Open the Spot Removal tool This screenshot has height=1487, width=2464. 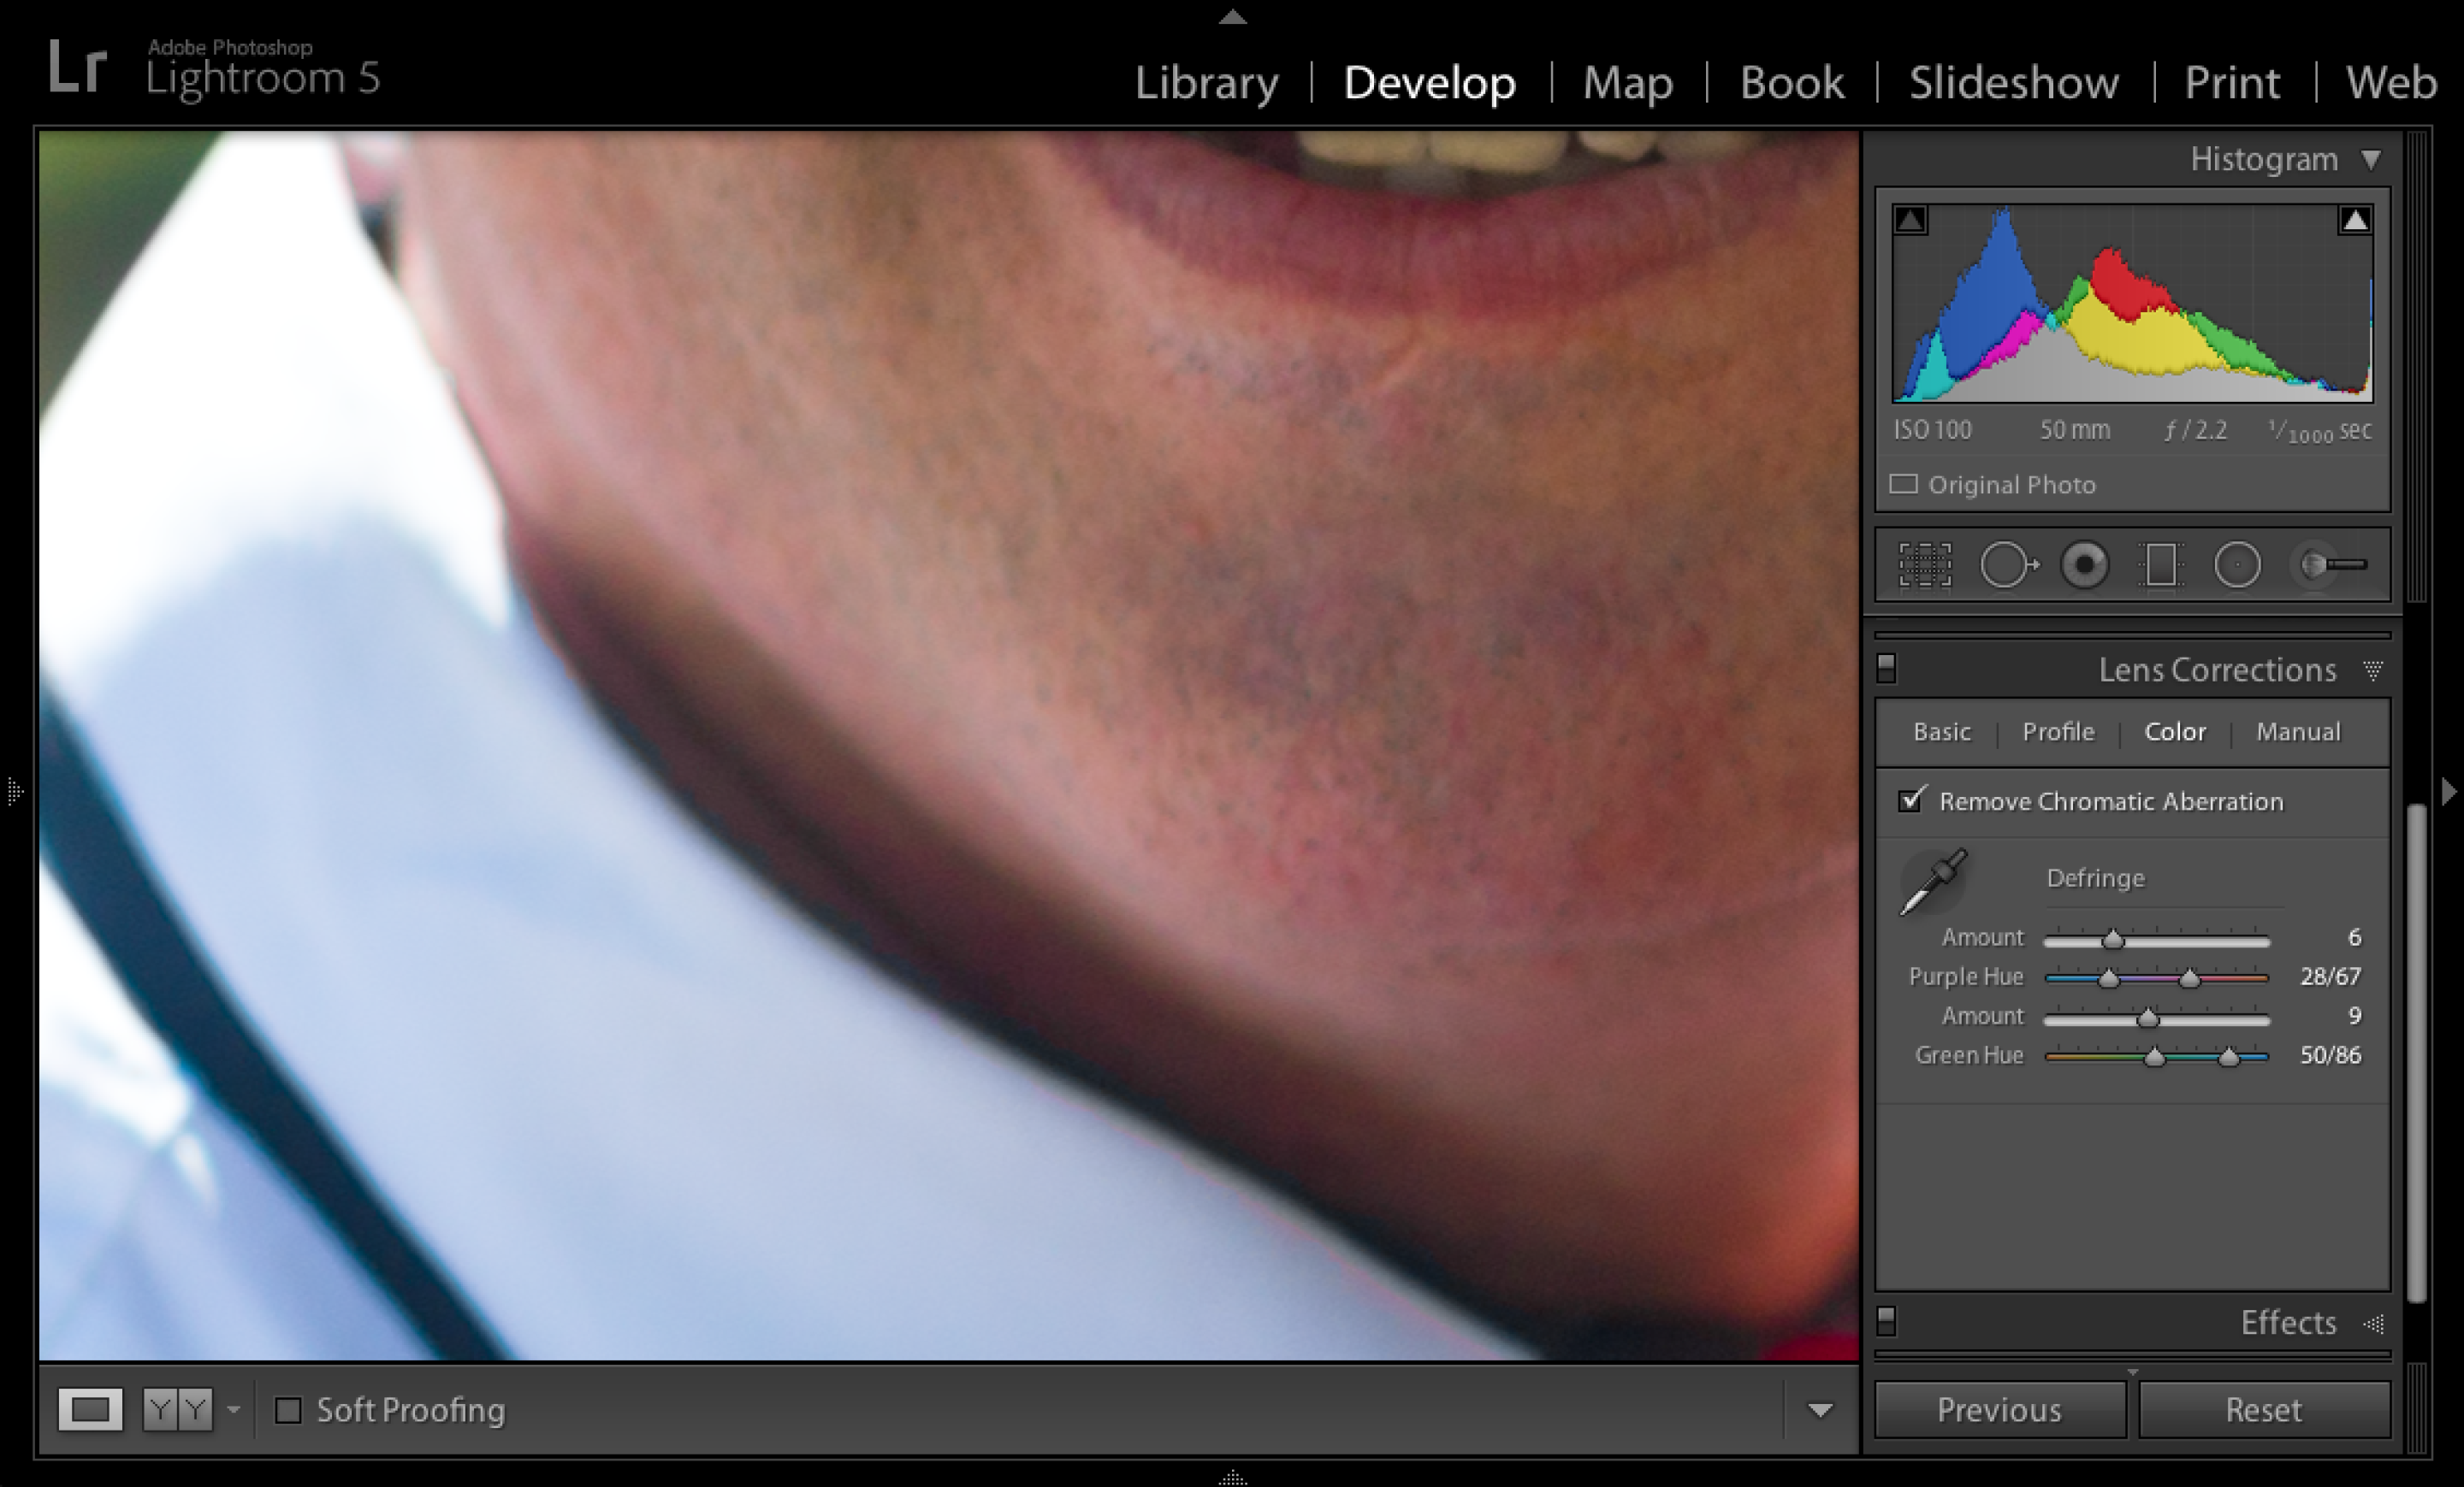coord(2007,564)
